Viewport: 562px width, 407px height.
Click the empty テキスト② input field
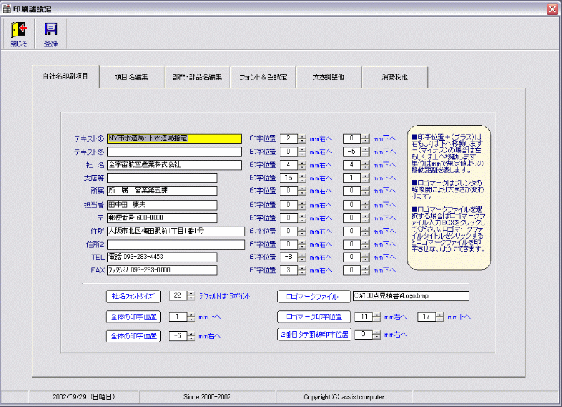point(174,152)
